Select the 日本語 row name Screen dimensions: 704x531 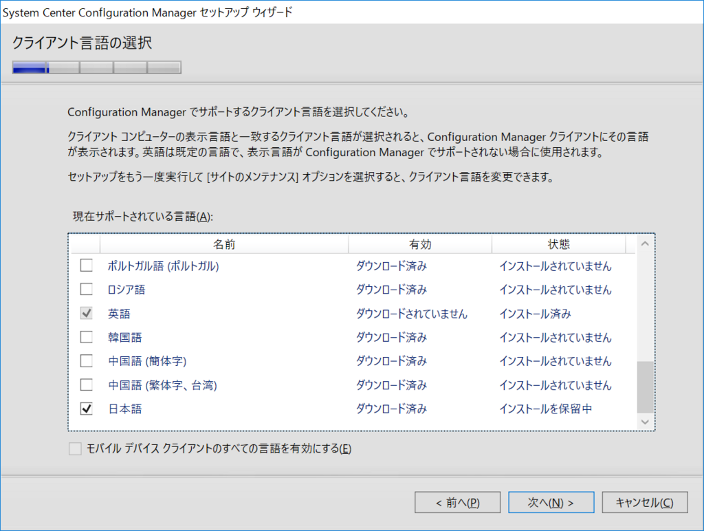(125, 409)
